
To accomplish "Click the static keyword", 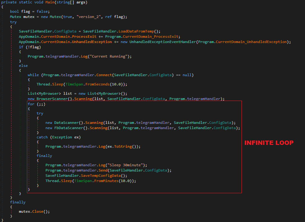I will (x=25, y=2).
